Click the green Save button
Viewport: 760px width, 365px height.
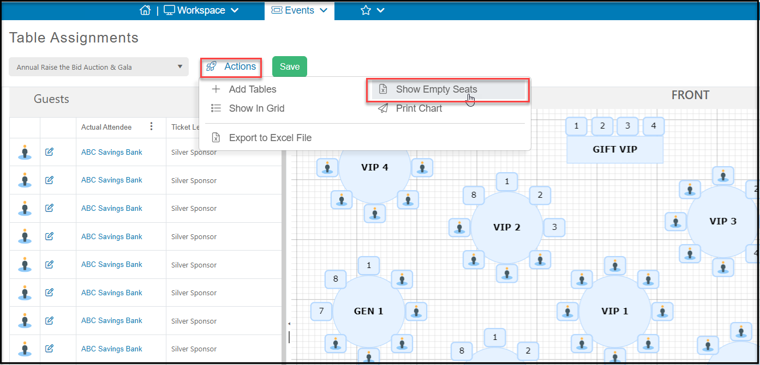(x=290, y=66)
